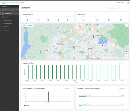This screenshot has width=130, height=111.
Task: Toggle fullscreen view of the map
Action: click(x=126, y=26)
